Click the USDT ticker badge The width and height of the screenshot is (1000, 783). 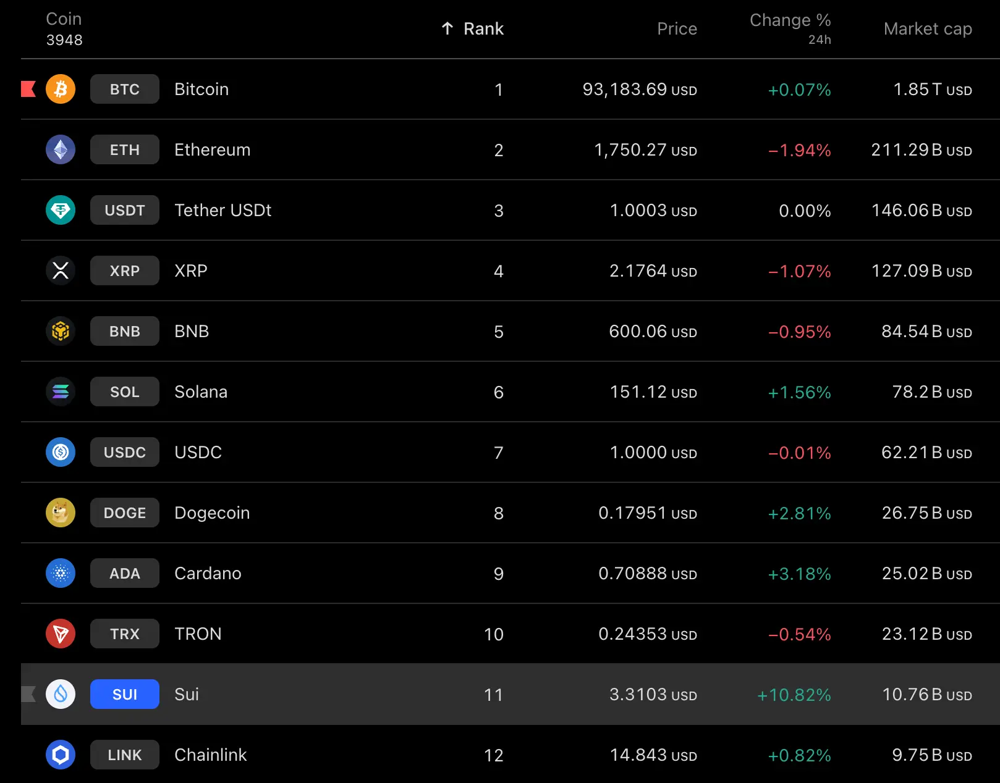point(125,210)
